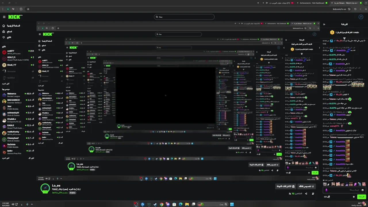Select MAHASNCO's avatar in outermost sidebar
Viewport: 368px width, 207px height.
4,101
